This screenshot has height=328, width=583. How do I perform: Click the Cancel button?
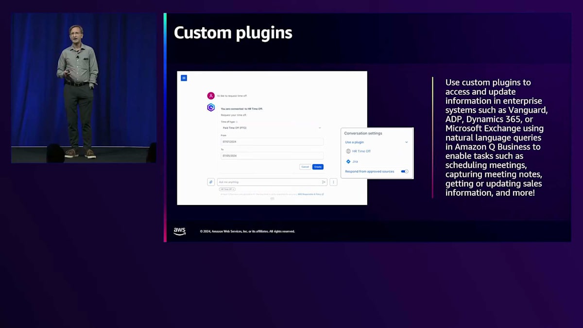(305, 167)
